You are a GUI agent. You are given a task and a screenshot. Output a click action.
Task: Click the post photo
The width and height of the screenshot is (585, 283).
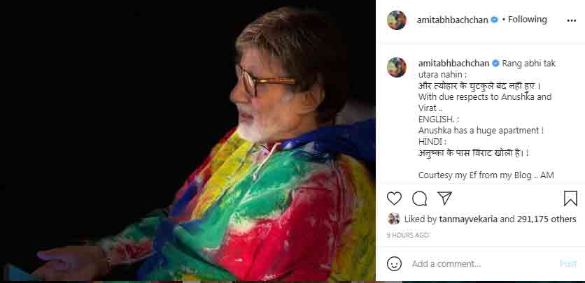(x=188, y=141)
